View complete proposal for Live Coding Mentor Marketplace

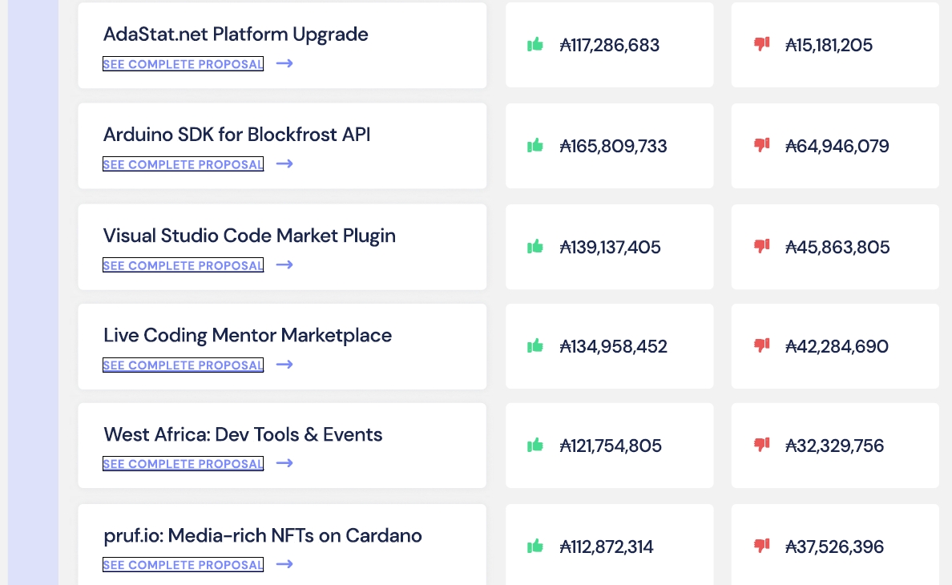183,365
